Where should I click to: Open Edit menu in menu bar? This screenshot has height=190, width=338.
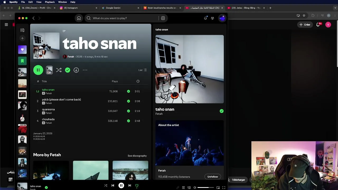(x=31, y=2)
